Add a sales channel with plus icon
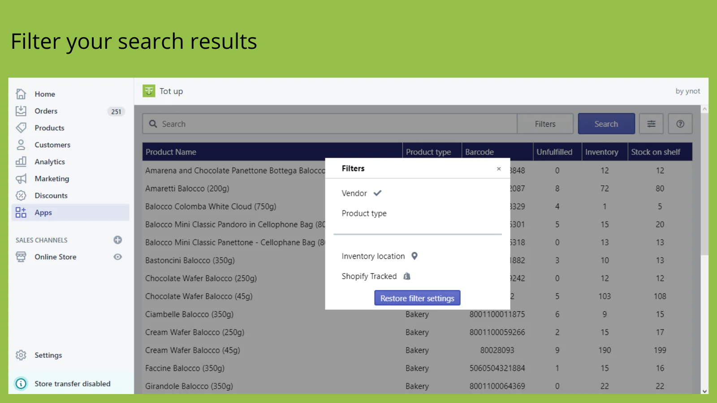717x403 pixels. click(x=118, y=240)
